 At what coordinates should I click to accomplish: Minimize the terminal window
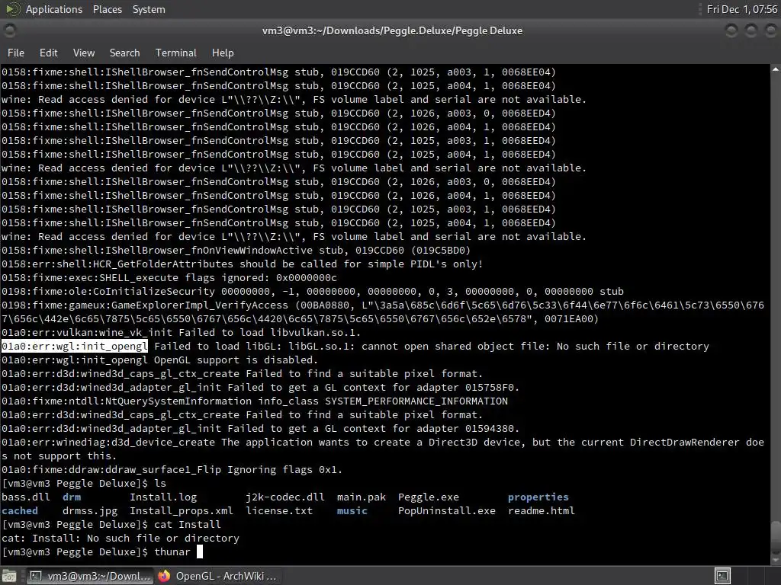(x=731, y=30)
